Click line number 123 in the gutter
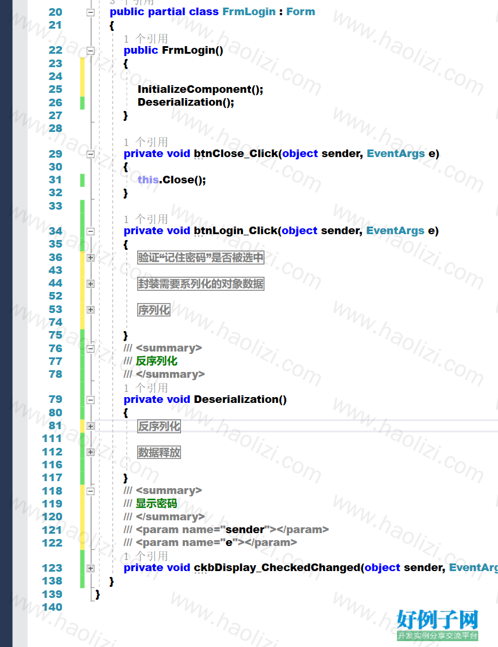 (x=52, y=568)
